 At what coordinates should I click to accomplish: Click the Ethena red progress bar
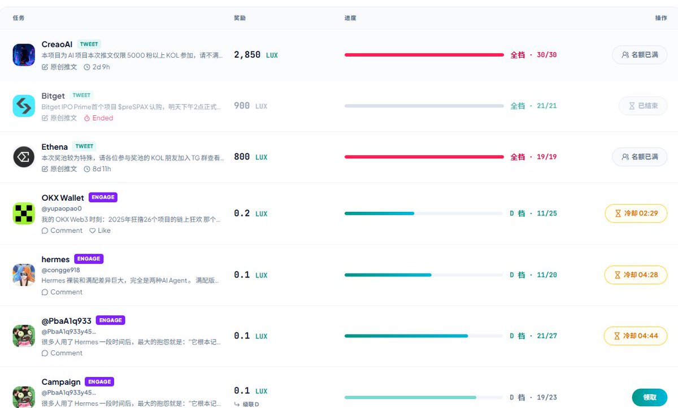(424, 157)
